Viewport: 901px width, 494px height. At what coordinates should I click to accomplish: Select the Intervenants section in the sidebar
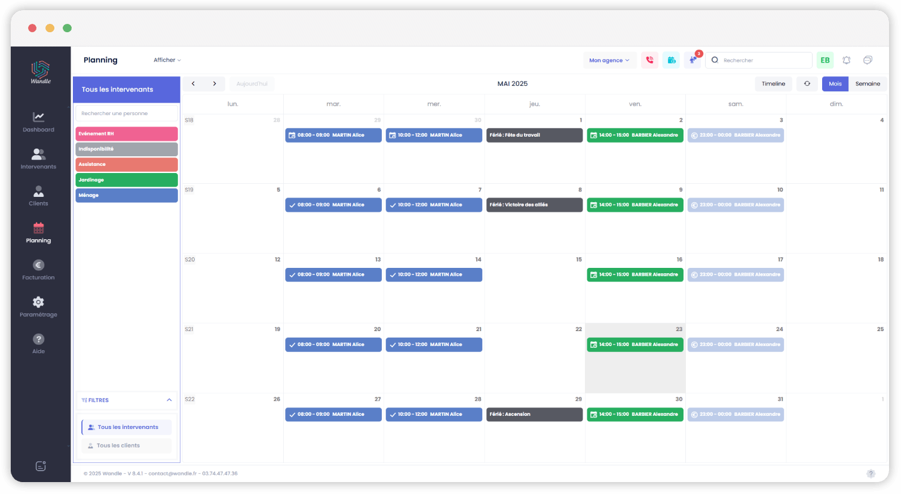pos(38,159)
